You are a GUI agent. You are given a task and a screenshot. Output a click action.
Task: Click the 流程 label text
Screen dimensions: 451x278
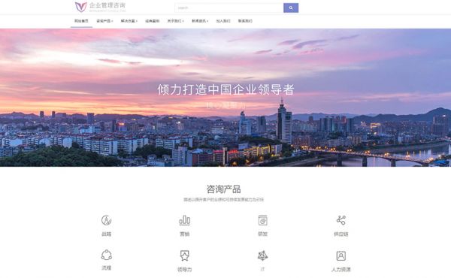pyautogui.click(x=107, y=268)
